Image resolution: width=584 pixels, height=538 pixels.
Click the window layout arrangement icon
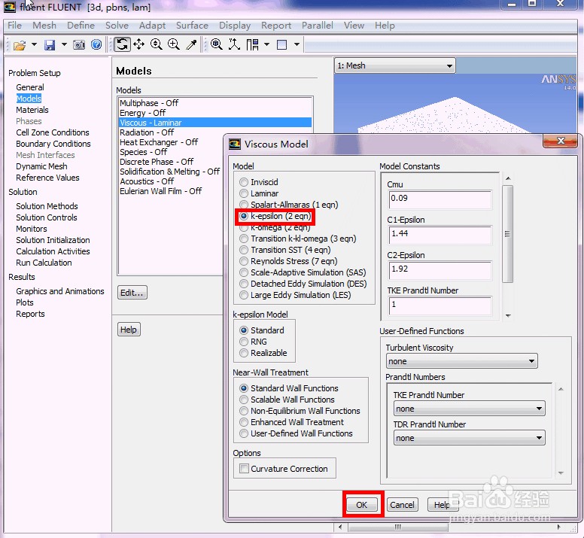coord(252,44)
